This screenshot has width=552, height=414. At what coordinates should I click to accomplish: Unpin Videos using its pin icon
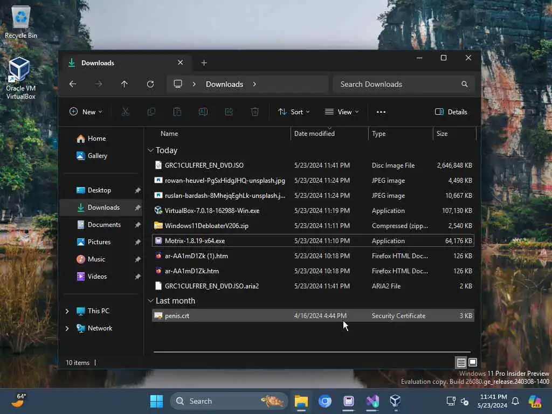(x=137, y=277)
